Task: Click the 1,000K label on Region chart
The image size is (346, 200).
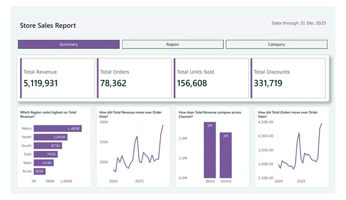Action: coord(66,181)
